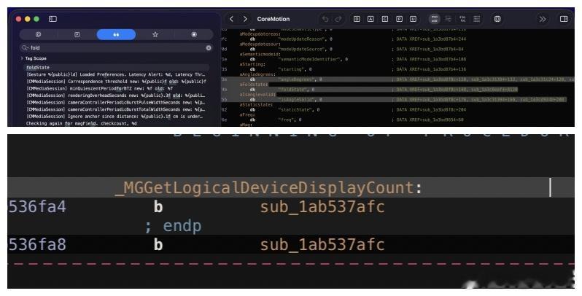
Task: Click the chip-shaped toolbar icon
Action: pos(497,19)
